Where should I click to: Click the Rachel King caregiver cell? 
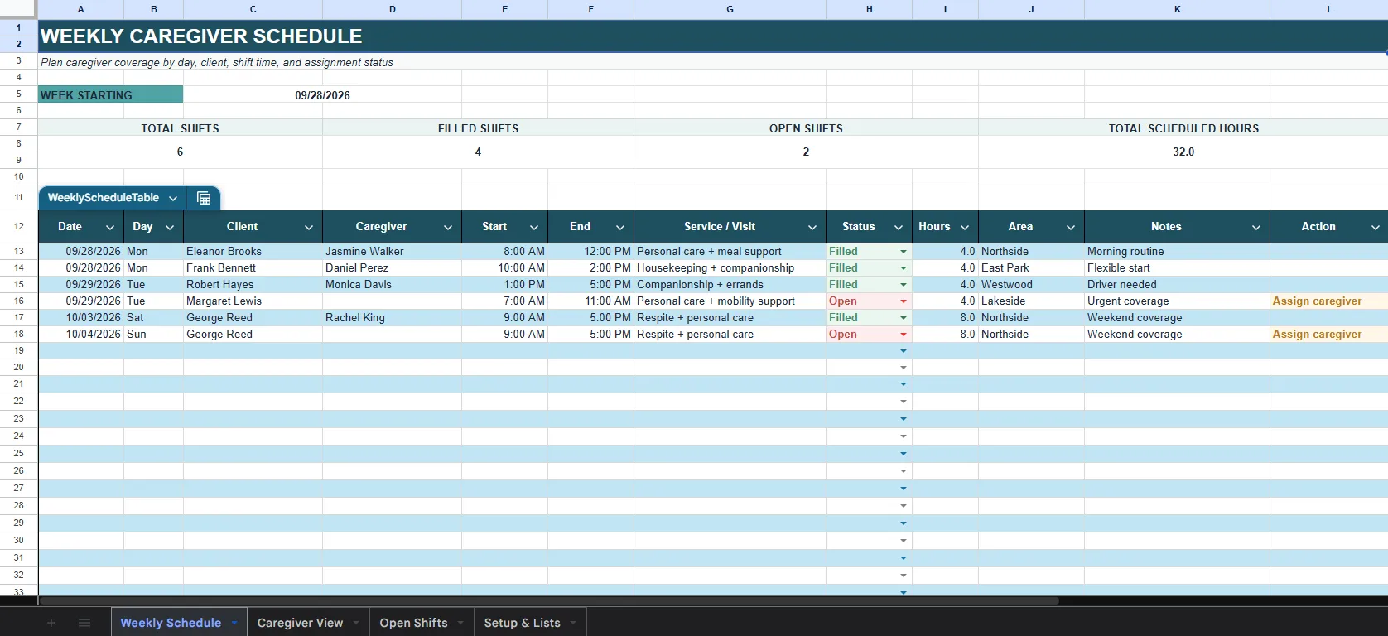(392, 318)
